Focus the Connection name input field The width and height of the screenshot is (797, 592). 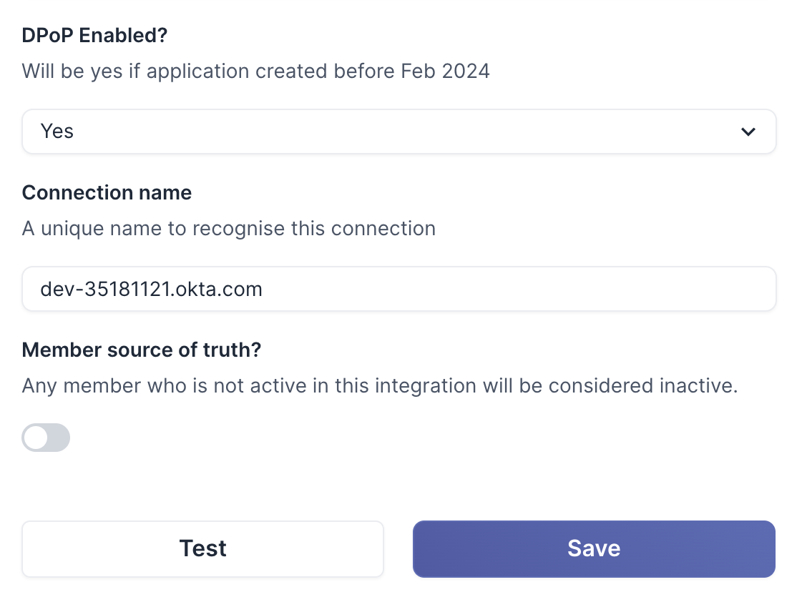(x=398, y=289)
